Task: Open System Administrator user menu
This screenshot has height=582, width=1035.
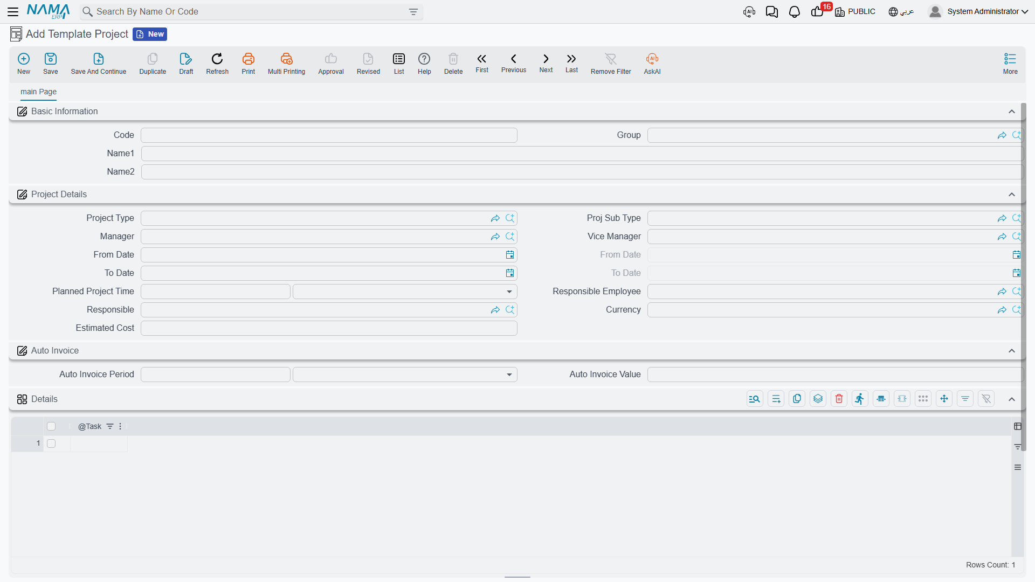Action: point(978,11)
